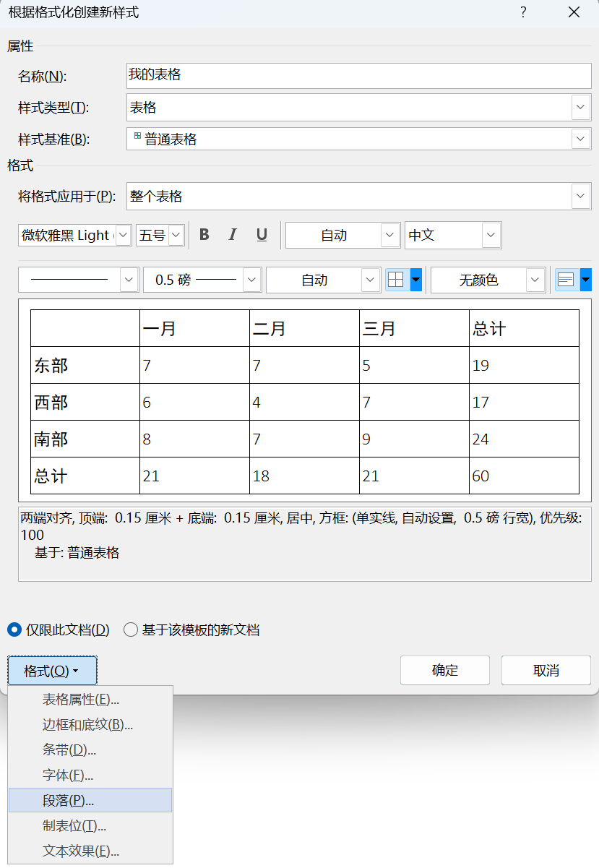Image resolution: width=599 pixels, height=868 pixels.
Task: Open border type arrow next to borders icon
Action: (x=416, y=280)
